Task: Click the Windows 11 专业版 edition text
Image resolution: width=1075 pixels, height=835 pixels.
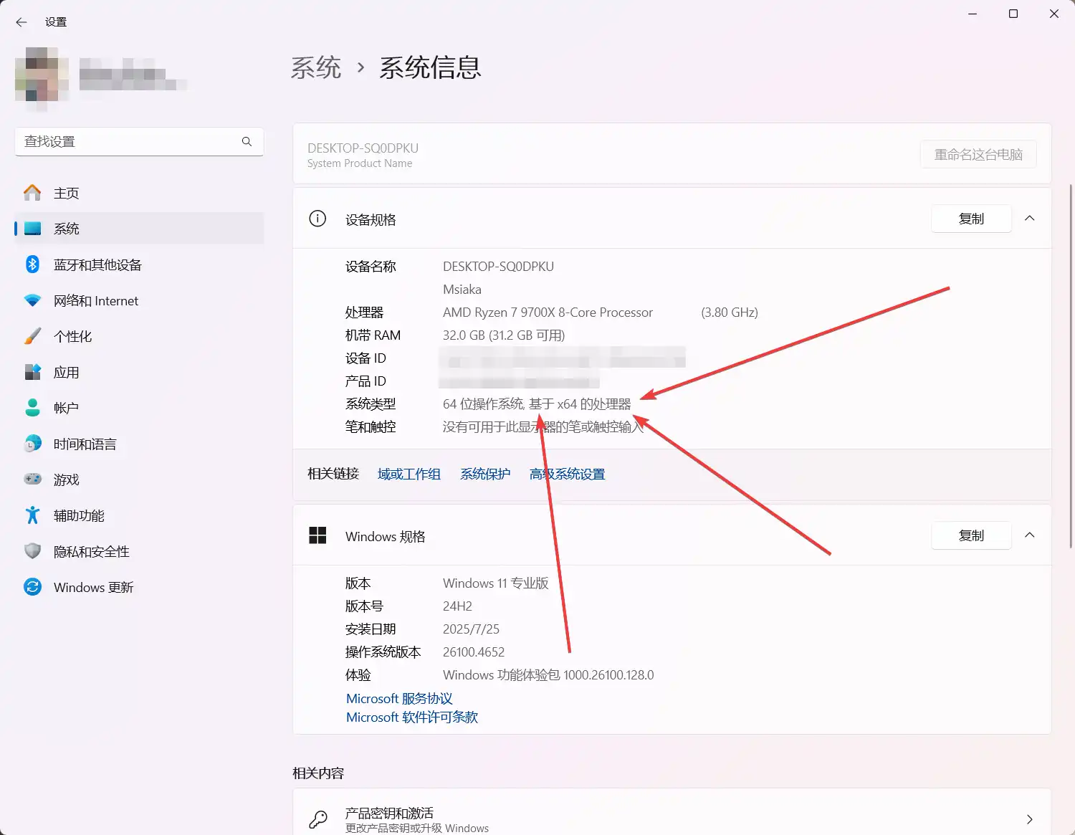Action: pos(496,583)
